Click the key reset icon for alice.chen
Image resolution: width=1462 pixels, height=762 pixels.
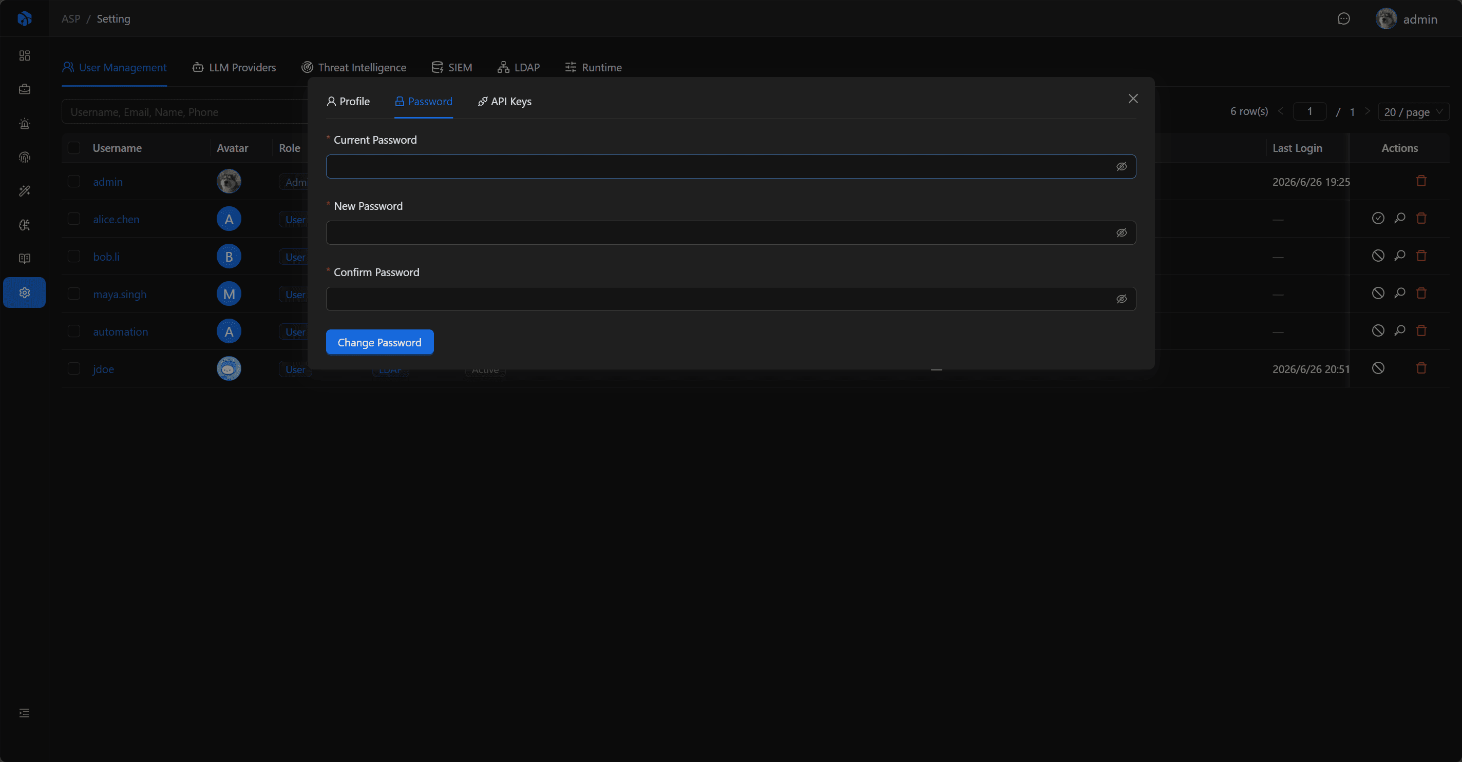[1399, 218]
